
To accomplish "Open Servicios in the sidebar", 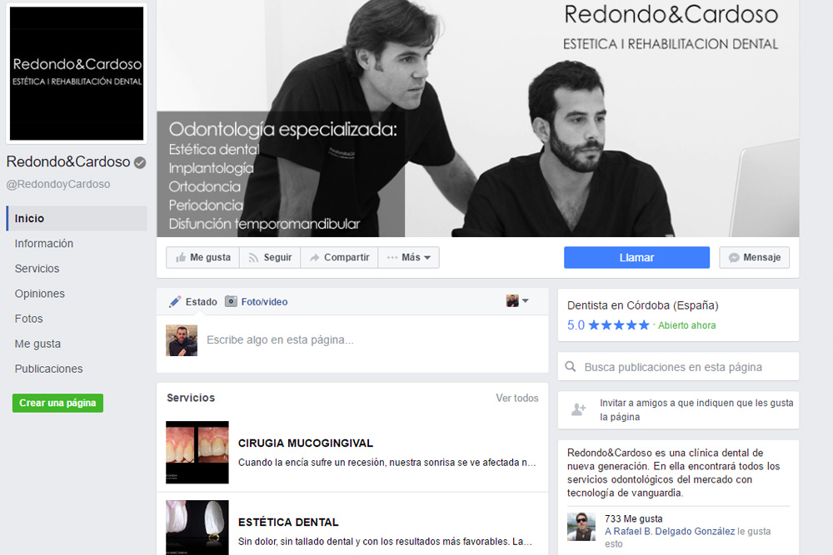I will click(37, 269).
